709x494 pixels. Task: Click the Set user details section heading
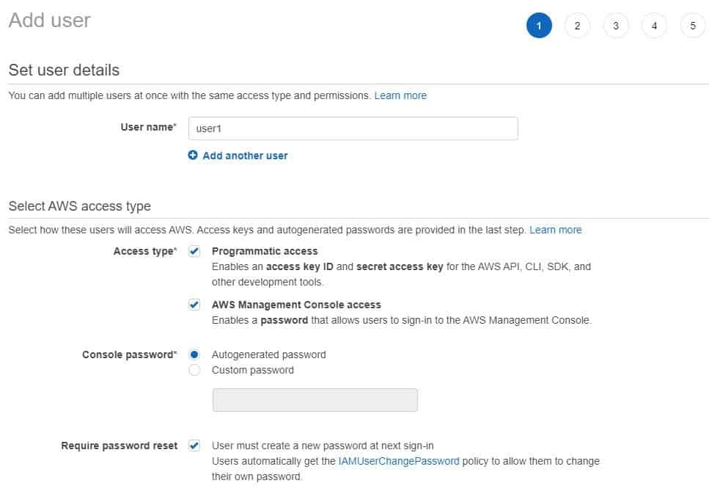64,70
